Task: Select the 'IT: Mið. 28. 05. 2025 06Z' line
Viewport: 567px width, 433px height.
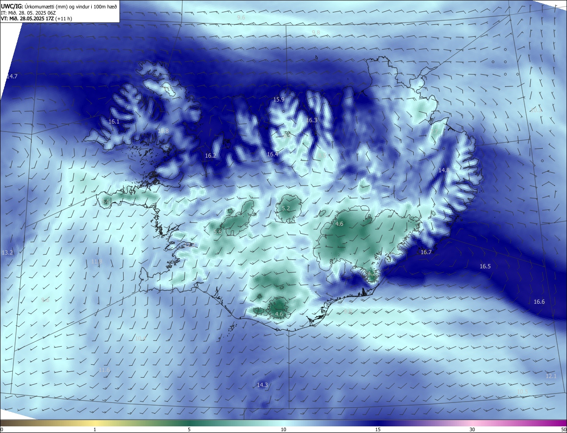Action: [28, 13]
